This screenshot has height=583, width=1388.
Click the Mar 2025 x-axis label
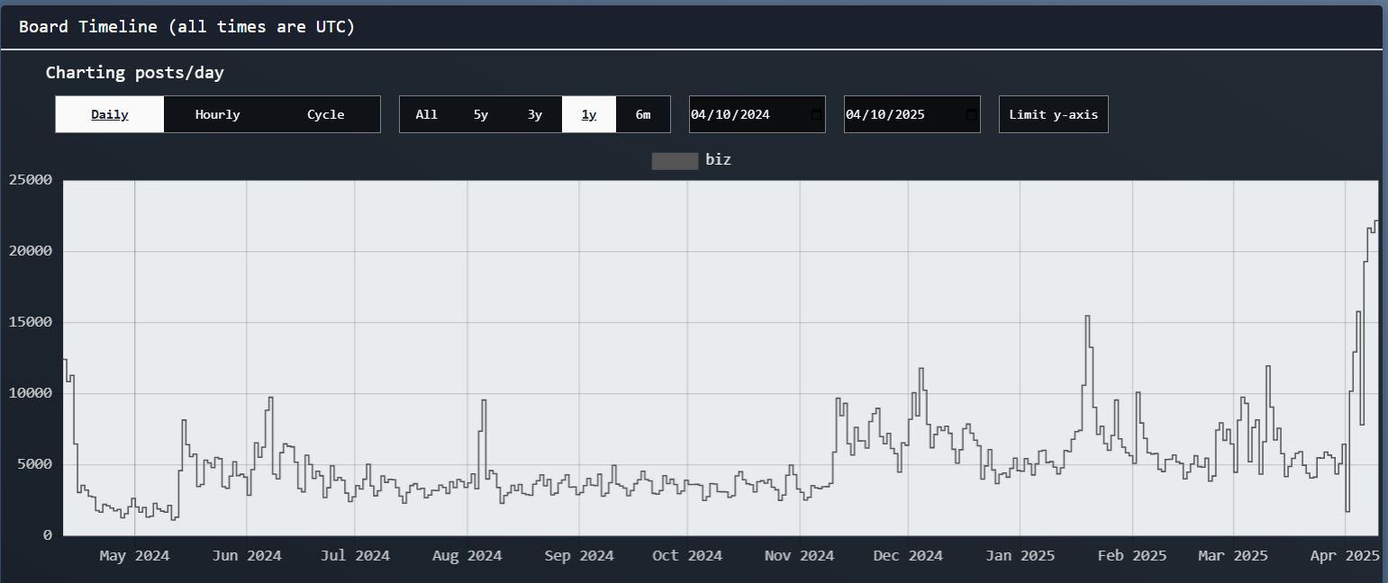pos(1233,556)
